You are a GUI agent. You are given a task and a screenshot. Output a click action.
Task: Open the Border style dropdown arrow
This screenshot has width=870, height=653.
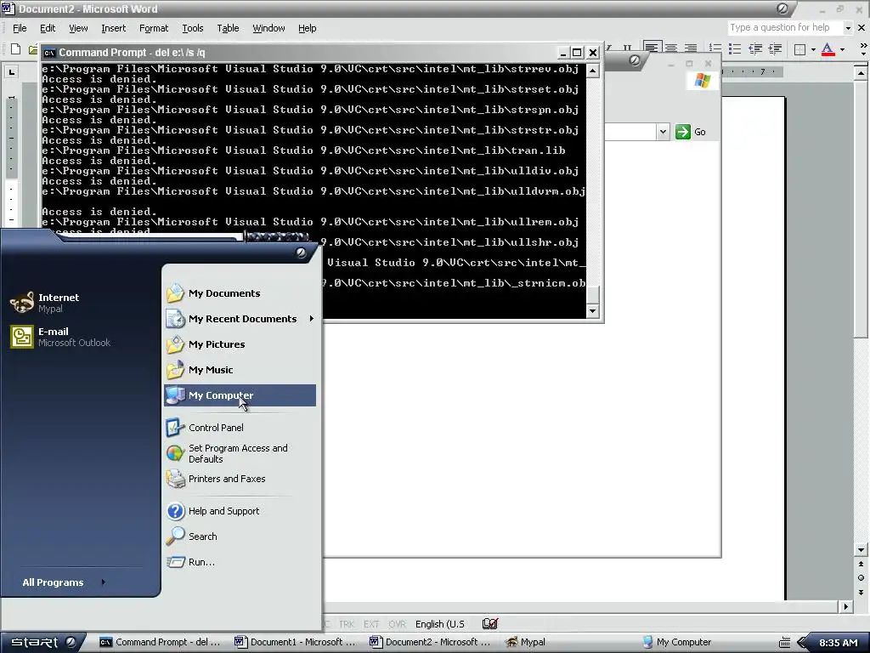[x=813, y=49]
